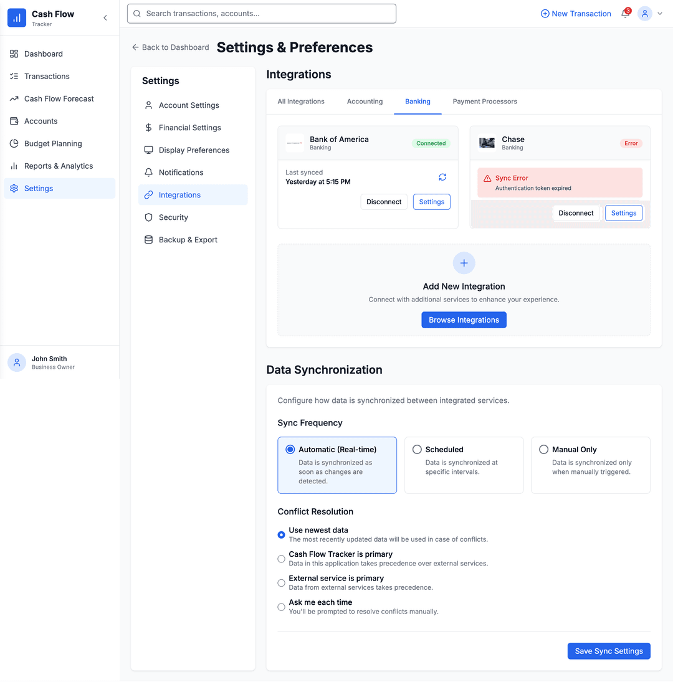The width and height of the screenshot is (673, 682).
Task: Open Security settings section
Action: click(173, 217)
